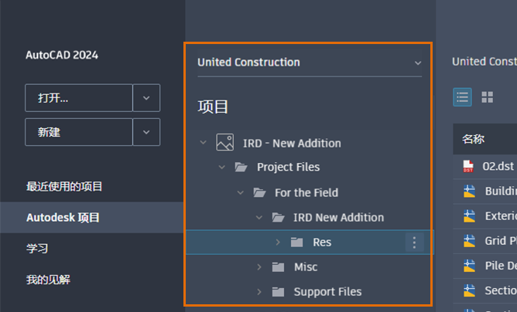Click the 打开... button
517x312 pixels.
(79, 98)
